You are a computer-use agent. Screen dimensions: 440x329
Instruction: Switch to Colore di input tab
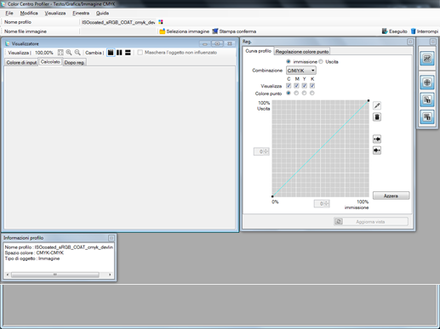(21, 63)
